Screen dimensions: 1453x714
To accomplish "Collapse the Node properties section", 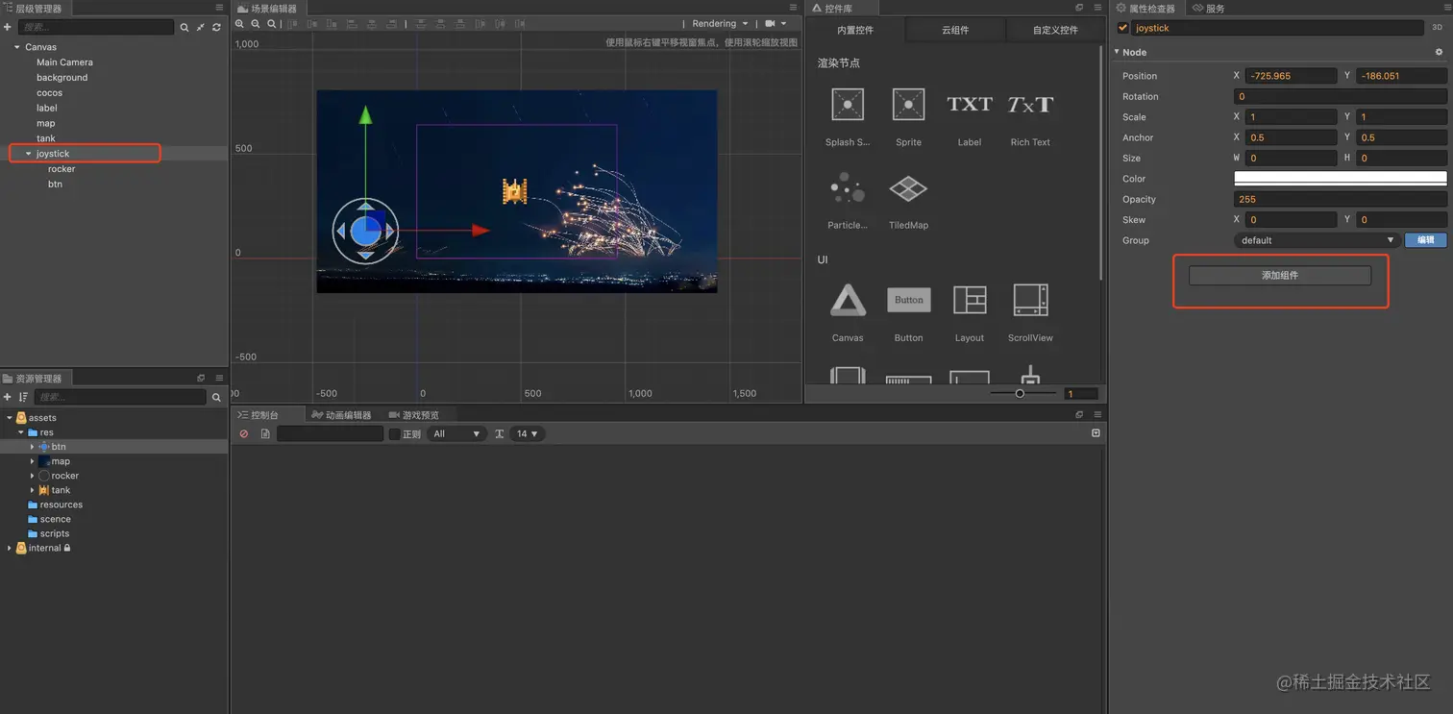I will 1117,52.
